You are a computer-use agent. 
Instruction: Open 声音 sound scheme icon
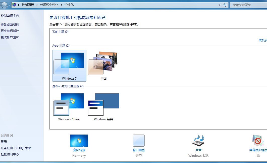198,140
